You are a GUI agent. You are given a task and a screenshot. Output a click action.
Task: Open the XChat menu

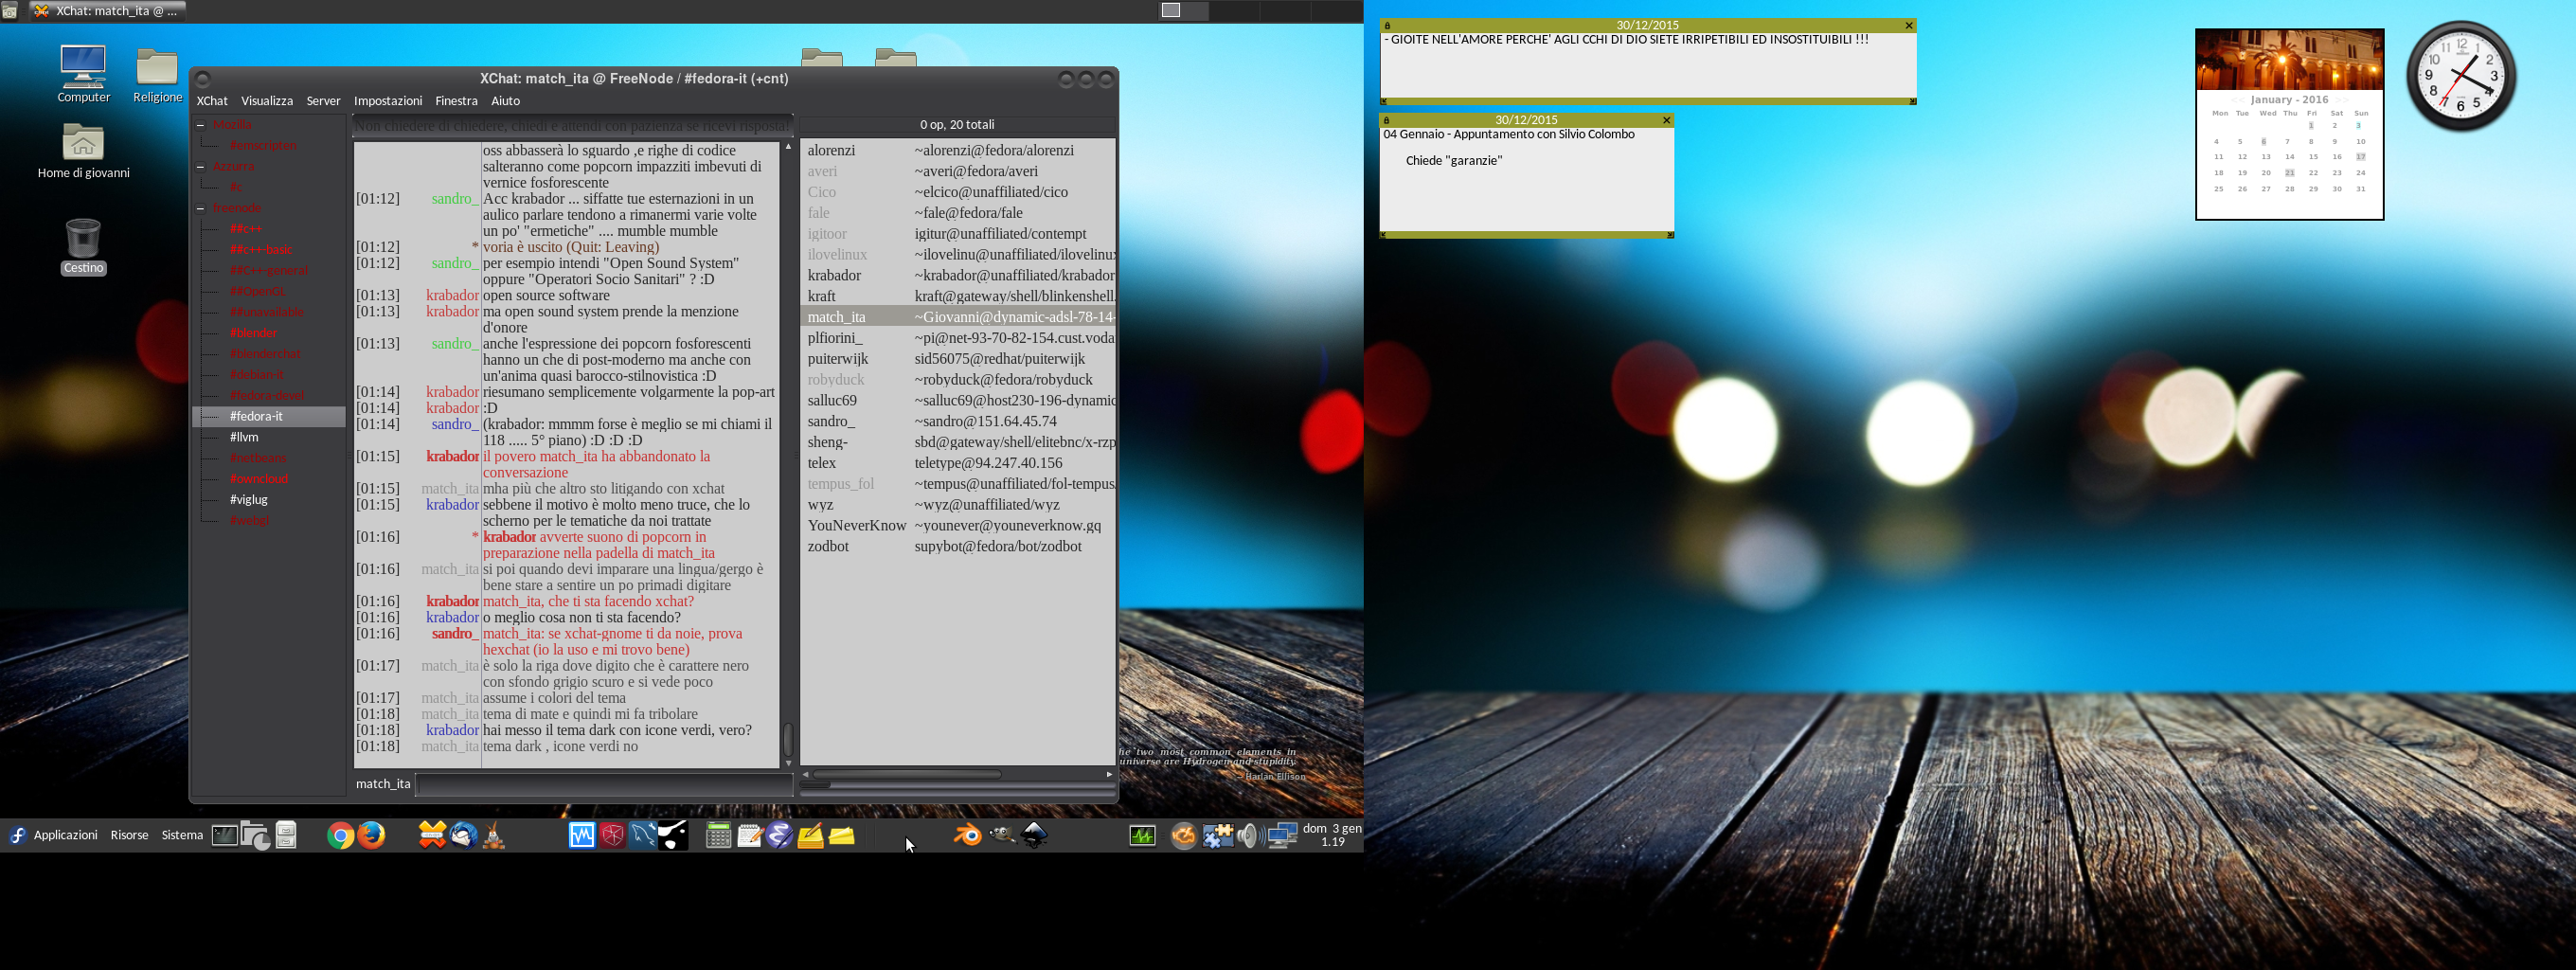(x=212, y=101)
